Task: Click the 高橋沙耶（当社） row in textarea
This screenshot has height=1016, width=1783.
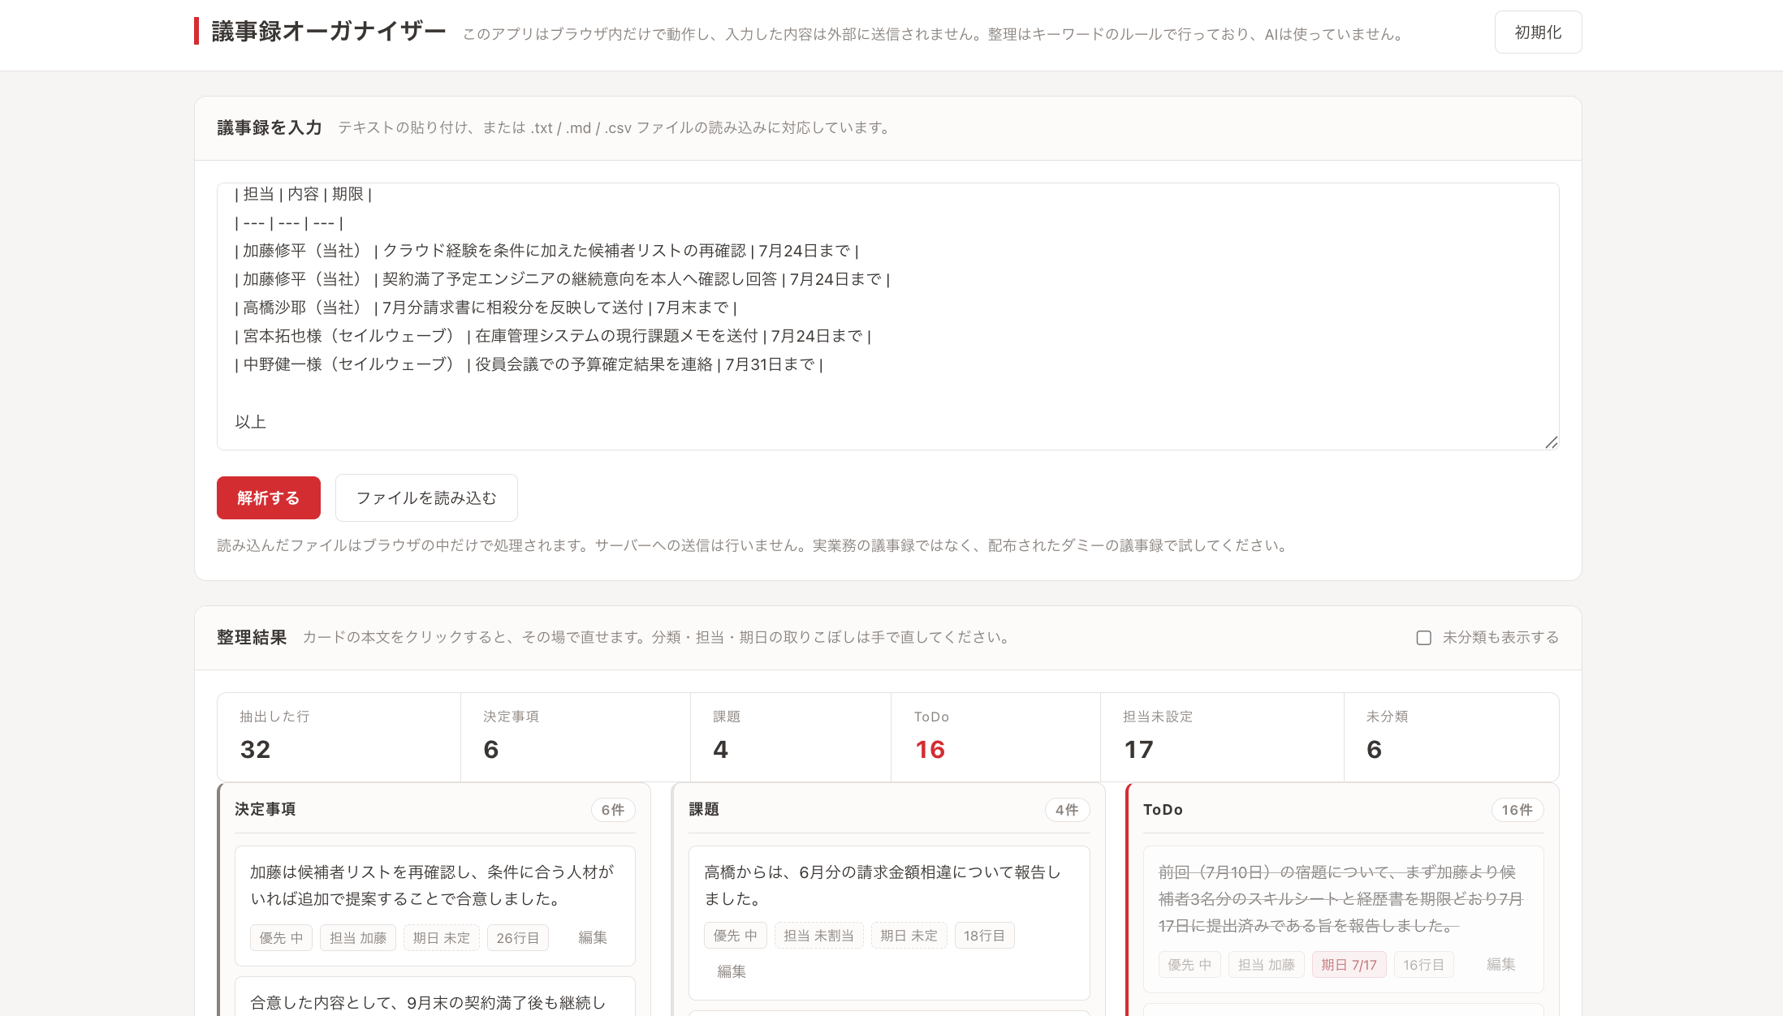Action: 486,308
